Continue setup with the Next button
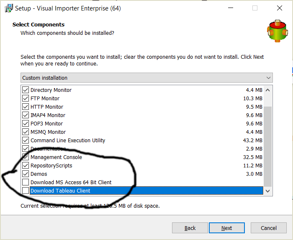Screen dimensions: 293x240 point(227,228)
